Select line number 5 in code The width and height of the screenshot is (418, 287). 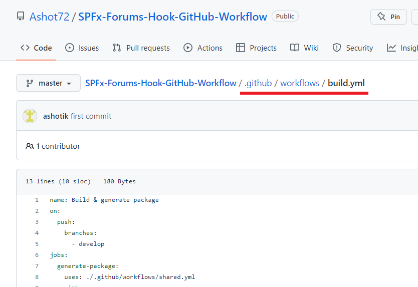pyautogui.click(x=37, y=244)
